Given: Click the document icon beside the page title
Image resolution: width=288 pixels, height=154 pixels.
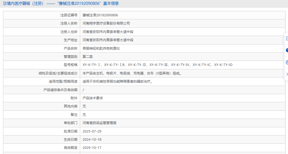Looking at the screenshot, I should coord(5,4).
